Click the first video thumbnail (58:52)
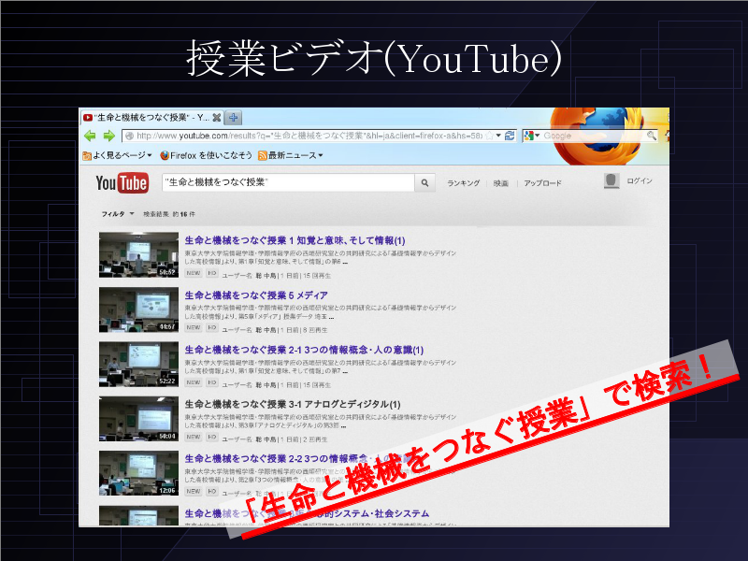This screenshot has height=561, width=748. click(x=137, y=255)
